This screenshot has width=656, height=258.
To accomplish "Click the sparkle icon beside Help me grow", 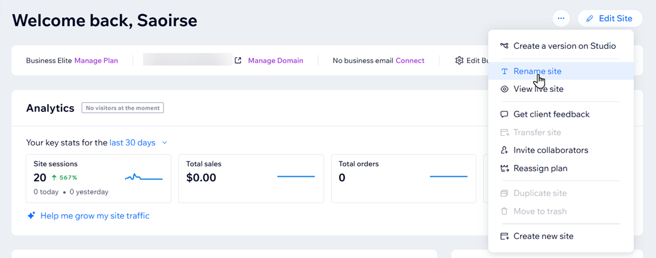I will click(31, 216).
